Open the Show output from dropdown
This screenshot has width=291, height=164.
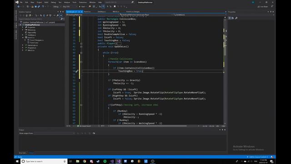click(x=55, y=133)
